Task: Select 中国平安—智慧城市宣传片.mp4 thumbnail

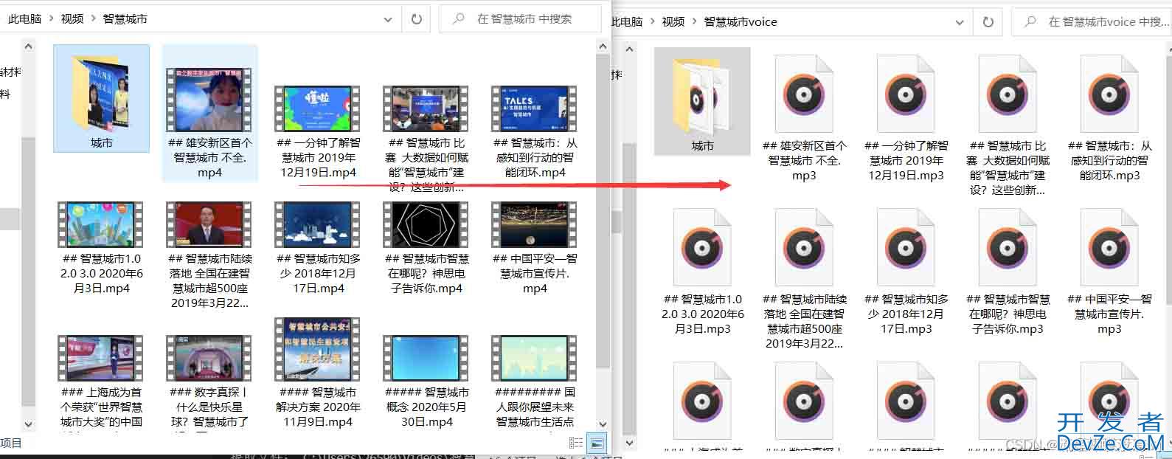Action: tap(535, 224)
